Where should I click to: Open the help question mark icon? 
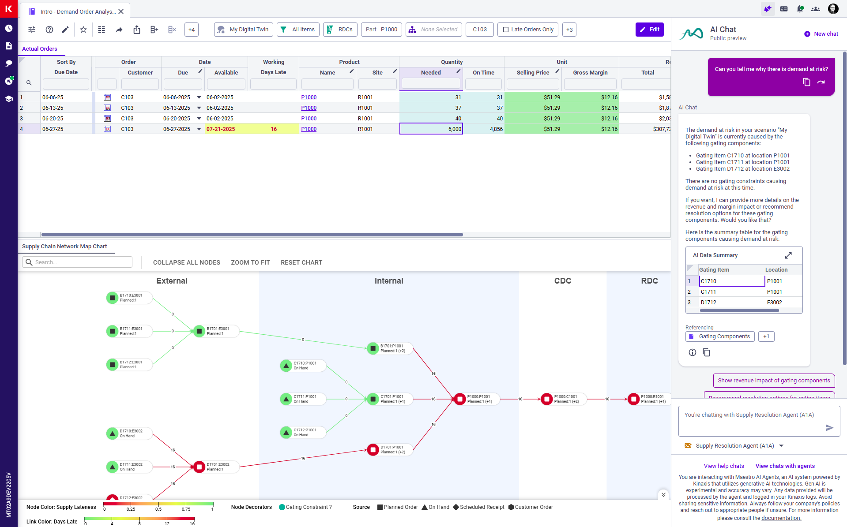click(49, 30)
